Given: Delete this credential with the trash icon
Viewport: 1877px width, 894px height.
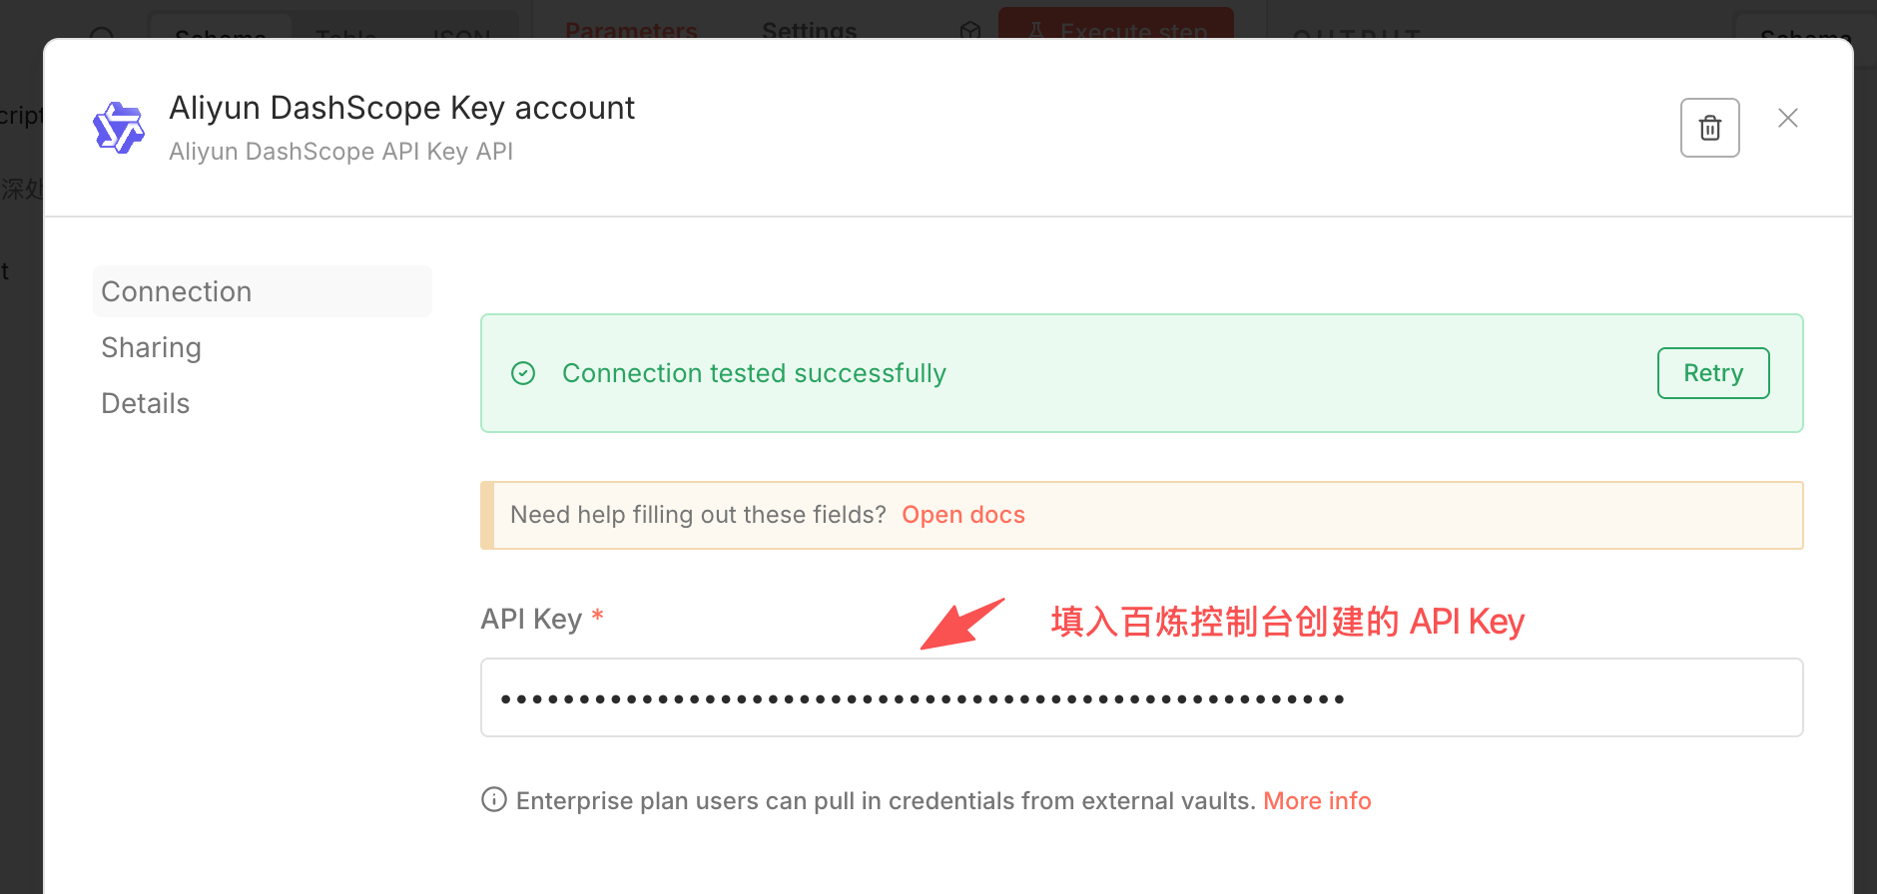Looking at the screenshot, I should 1709,128.
